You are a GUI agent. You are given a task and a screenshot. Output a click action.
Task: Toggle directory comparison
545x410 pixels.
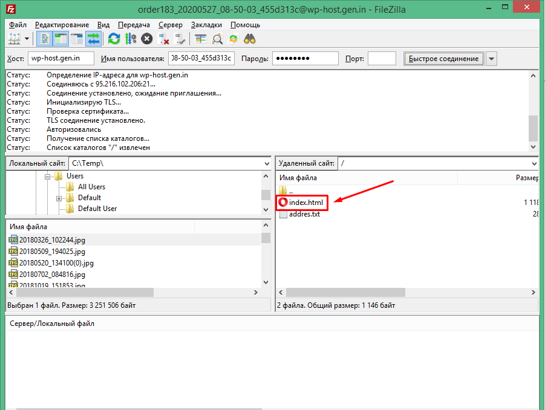tap(217, 39)
